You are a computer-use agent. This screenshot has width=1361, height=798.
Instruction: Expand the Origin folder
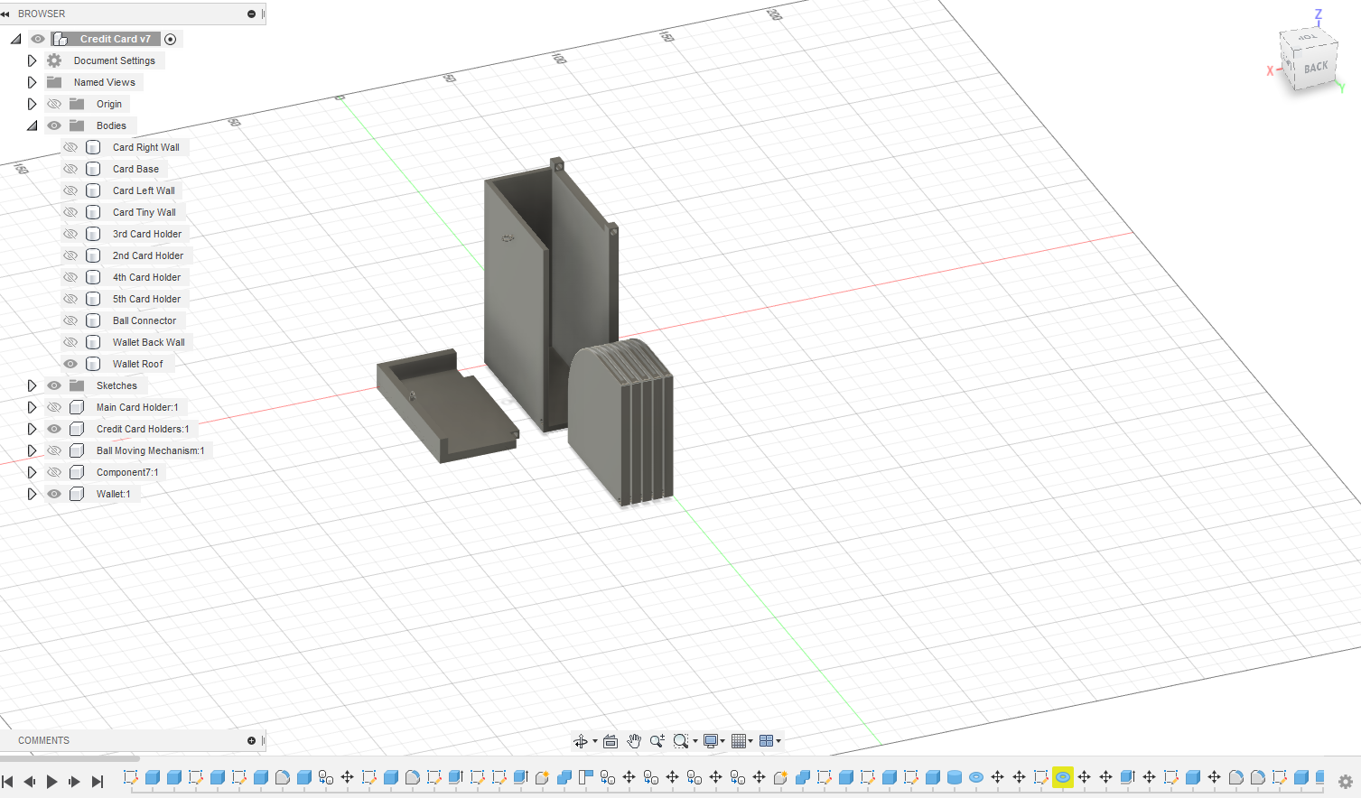(x=32, y=104)
